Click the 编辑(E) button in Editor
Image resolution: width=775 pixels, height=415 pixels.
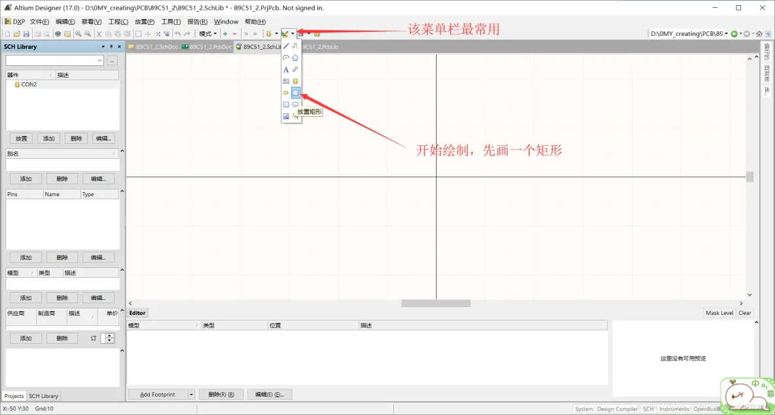[270, 394]
